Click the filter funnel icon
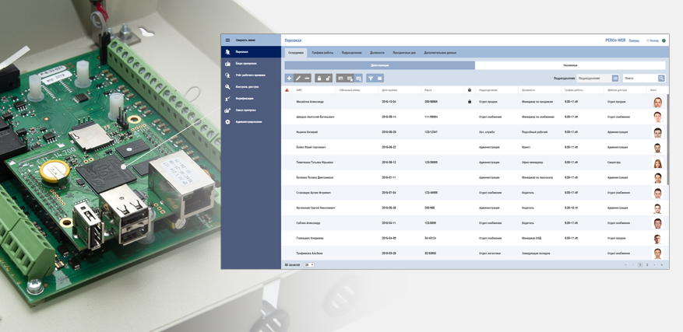The height and width of the screenshot is (332, 683). tap(371, 79)
